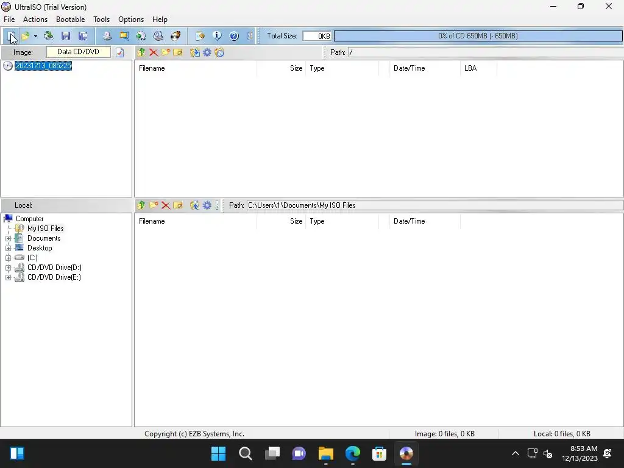Open the Windows Start menu in taskbar
Screen dimensions: 624x468
218,453
